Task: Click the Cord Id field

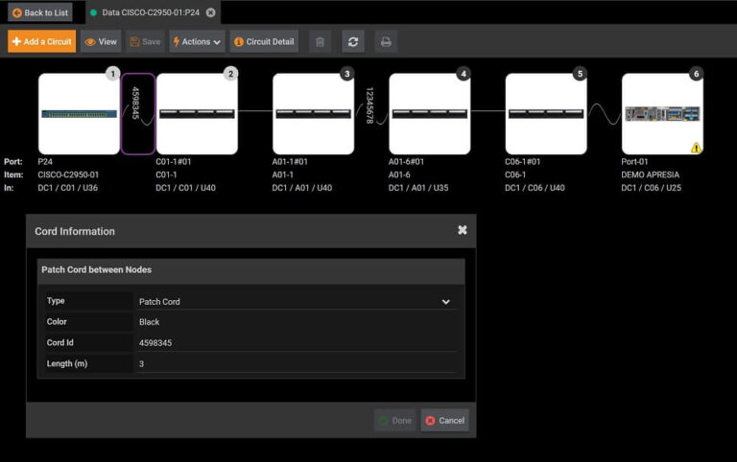Action: (x=296, y=342)
